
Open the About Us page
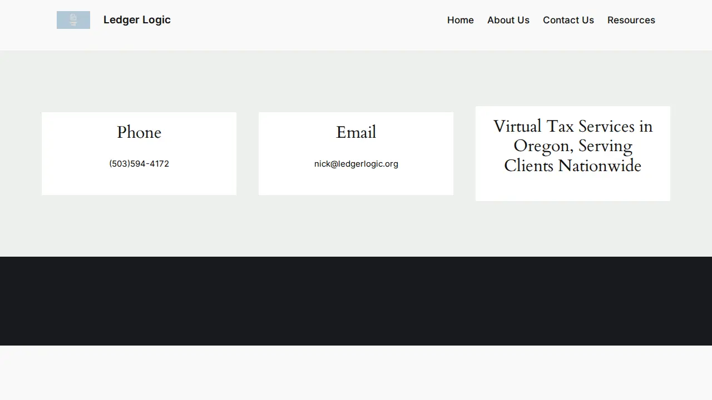pos(508,20)
